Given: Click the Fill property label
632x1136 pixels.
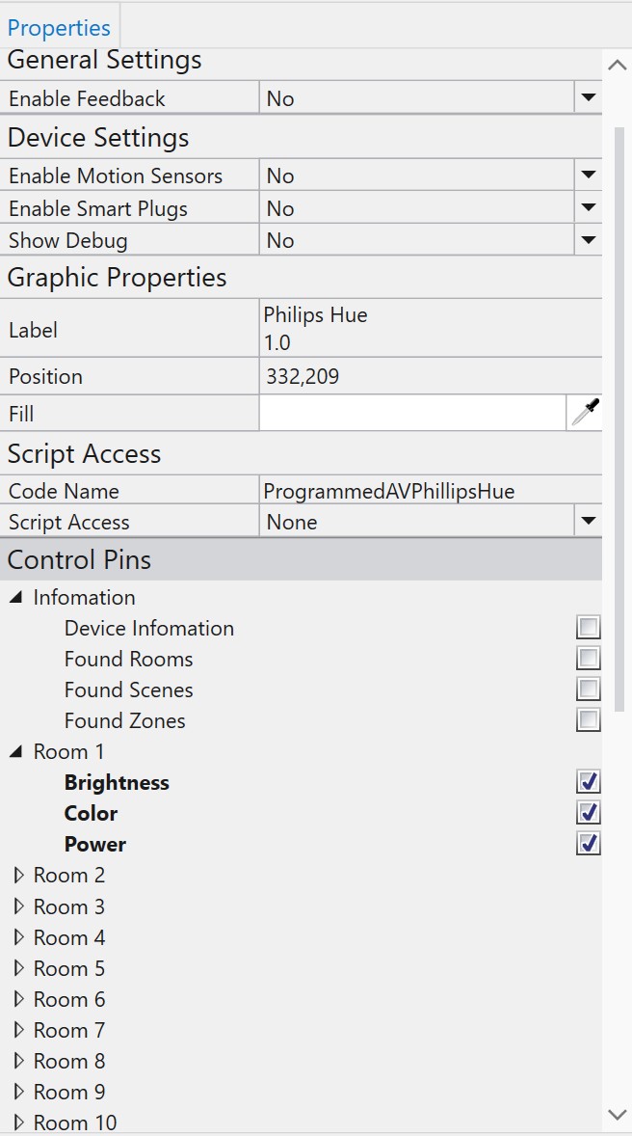Looking at the screenshot, I should click(21, 414).
